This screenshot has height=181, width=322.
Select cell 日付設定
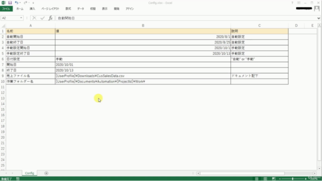pos(30,59)
